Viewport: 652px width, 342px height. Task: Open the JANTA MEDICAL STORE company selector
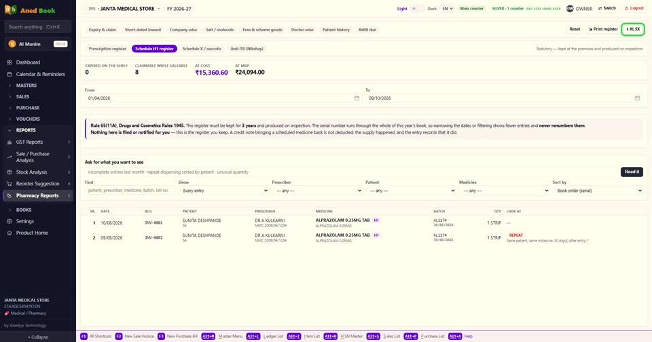(124, 9)
